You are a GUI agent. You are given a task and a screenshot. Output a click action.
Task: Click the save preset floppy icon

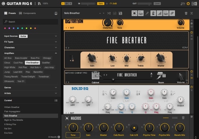[x=120, y=13]
